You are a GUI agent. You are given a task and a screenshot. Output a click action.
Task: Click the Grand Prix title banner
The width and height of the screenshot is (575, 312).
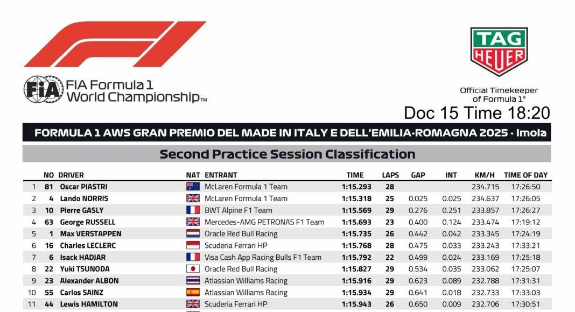[x=287, y=132]
